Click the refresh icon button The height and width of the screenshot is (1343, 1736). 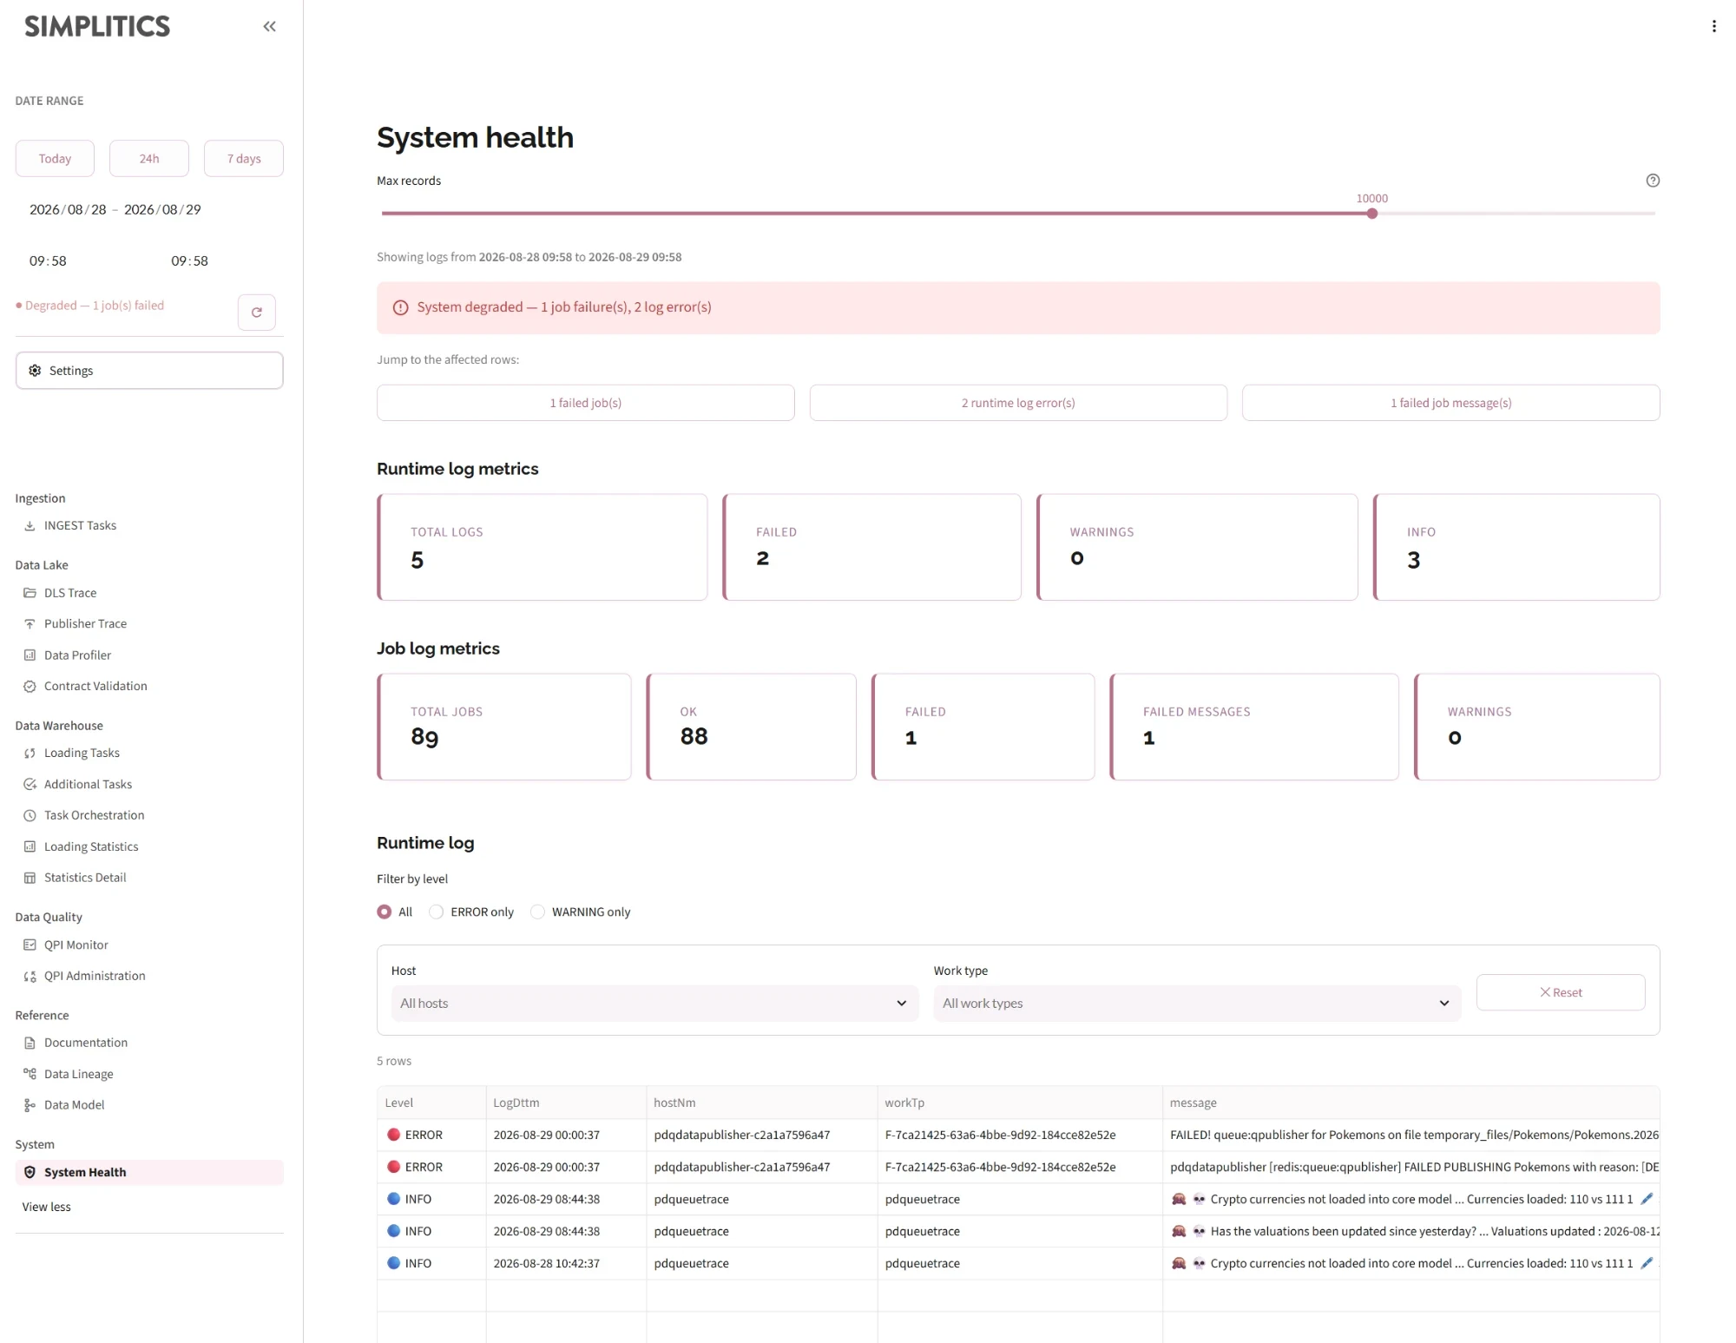257,313
